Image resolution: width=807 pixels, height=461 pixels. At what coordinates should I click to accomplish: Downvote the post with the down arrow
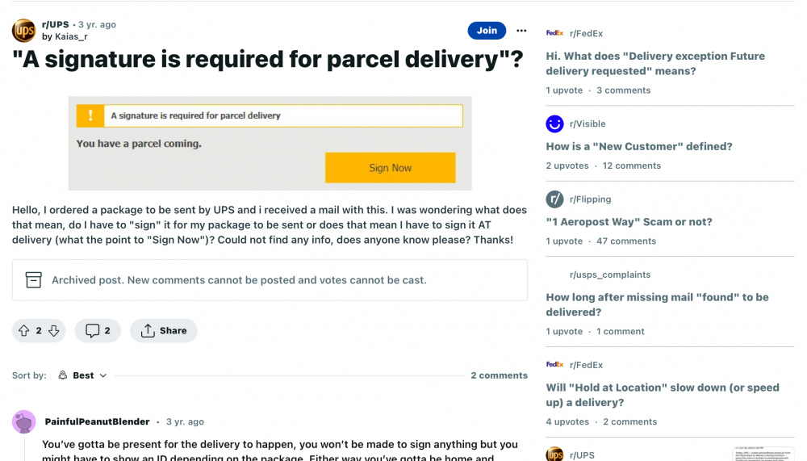(x=54, y=331)
